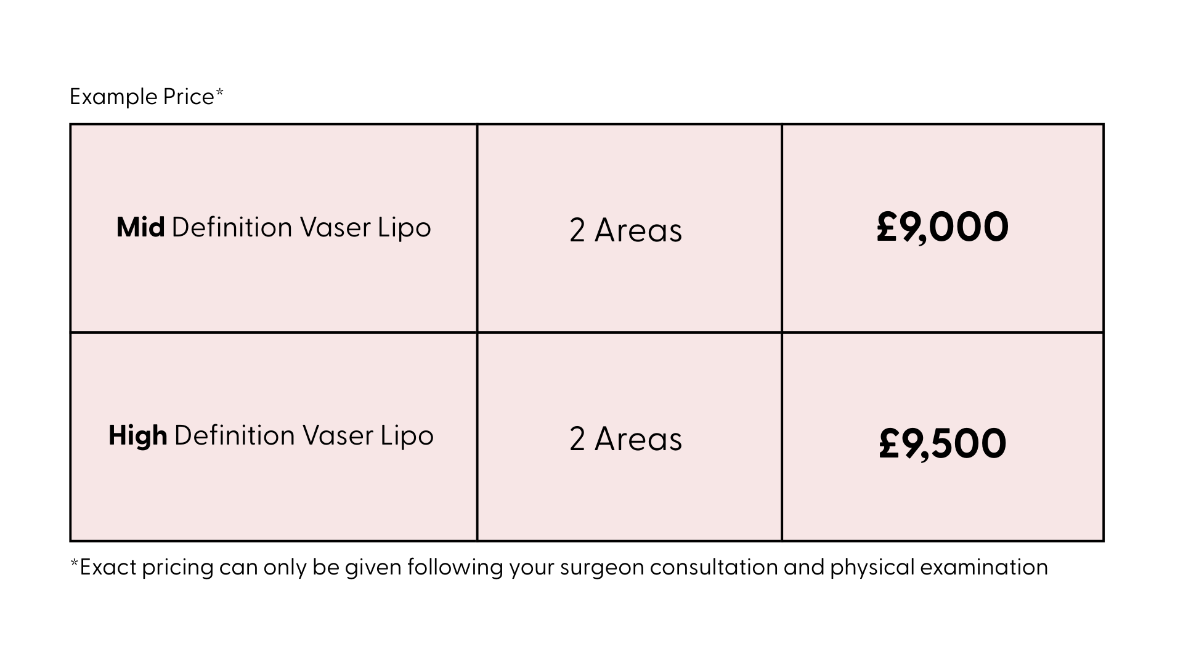1183x665 pixels.
Task: Click the £9,500 price
Action: pyautogui.click(x=942, y=444)
